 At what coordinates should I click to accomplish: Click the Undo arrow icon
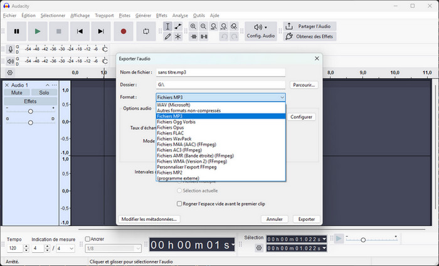224,36
